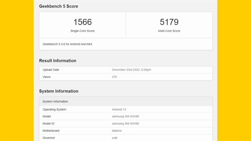Image resolution: width=251 pixels, height=141 pixels.
Task: Click the Single-Core Score label
Action: coord(83,31)
